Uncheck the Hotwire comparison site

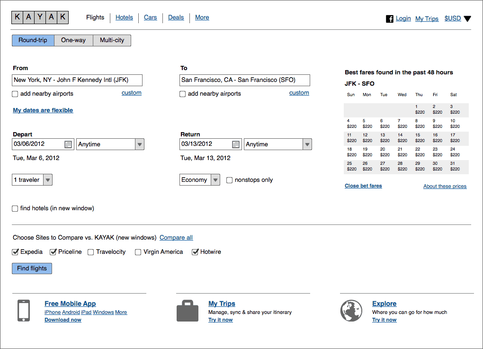tap(195, 252)
